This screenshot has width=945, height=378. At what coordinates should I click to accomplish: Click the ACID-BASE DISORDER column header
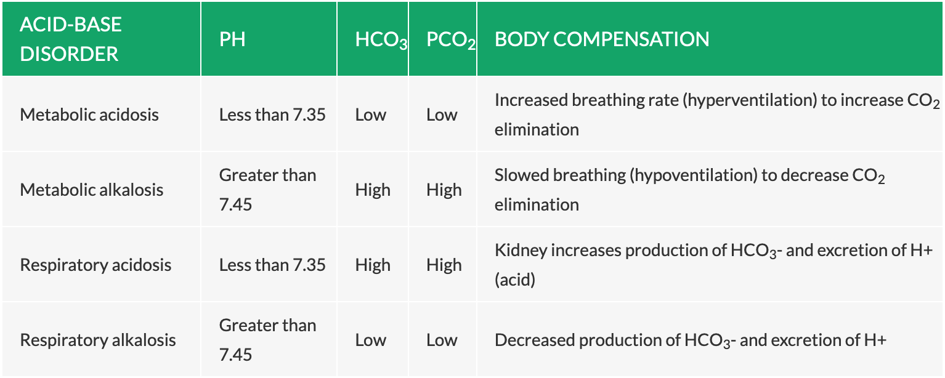pos(70,39)
